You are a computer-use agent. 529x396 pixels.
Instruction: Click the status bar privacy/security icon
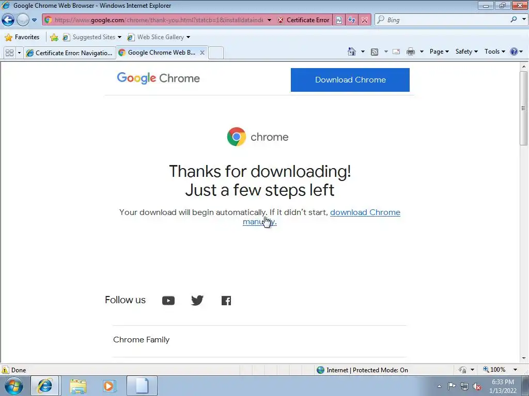(462, 370)
